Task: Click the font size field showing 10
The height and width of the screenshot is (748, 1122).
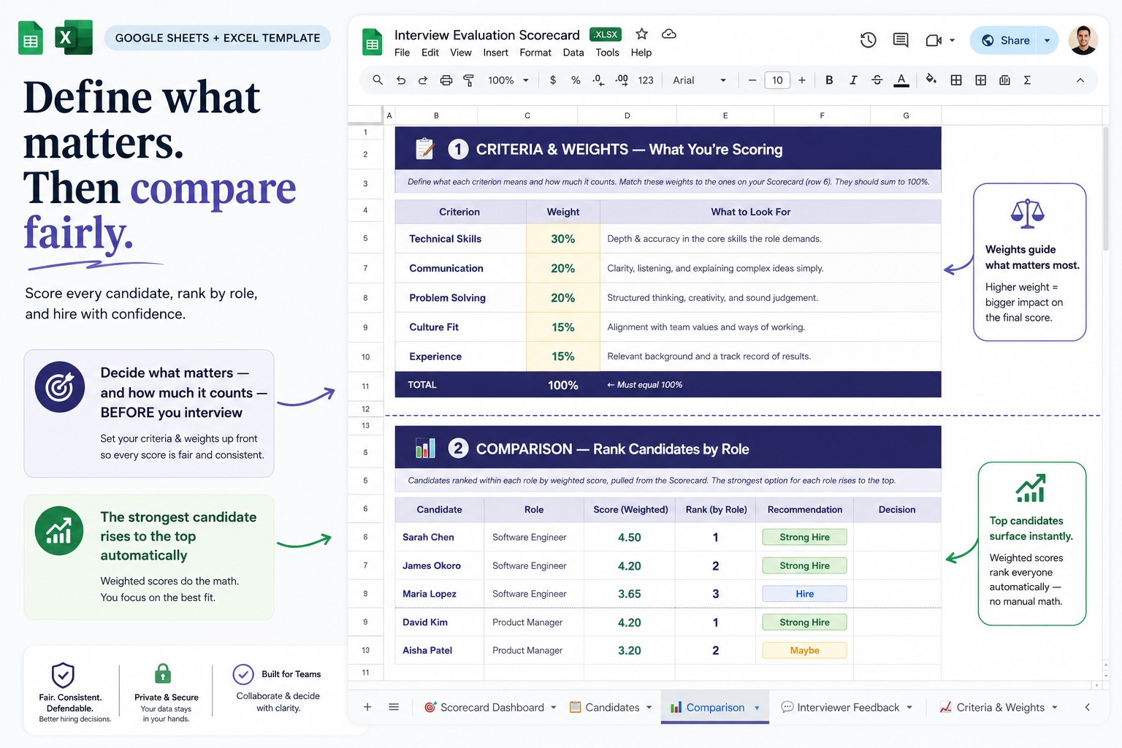Action: pyautogui.click(x=777, y=80)
